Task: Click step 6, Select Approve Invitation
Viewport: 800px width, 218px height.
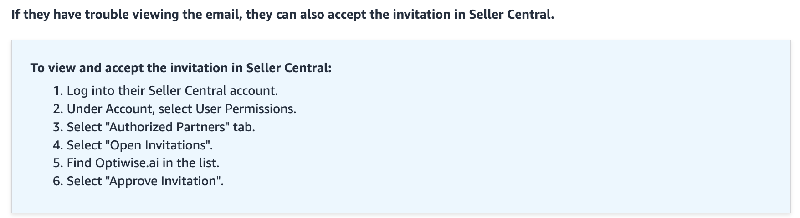Action: pyautogui.click(x=145, y=181)
